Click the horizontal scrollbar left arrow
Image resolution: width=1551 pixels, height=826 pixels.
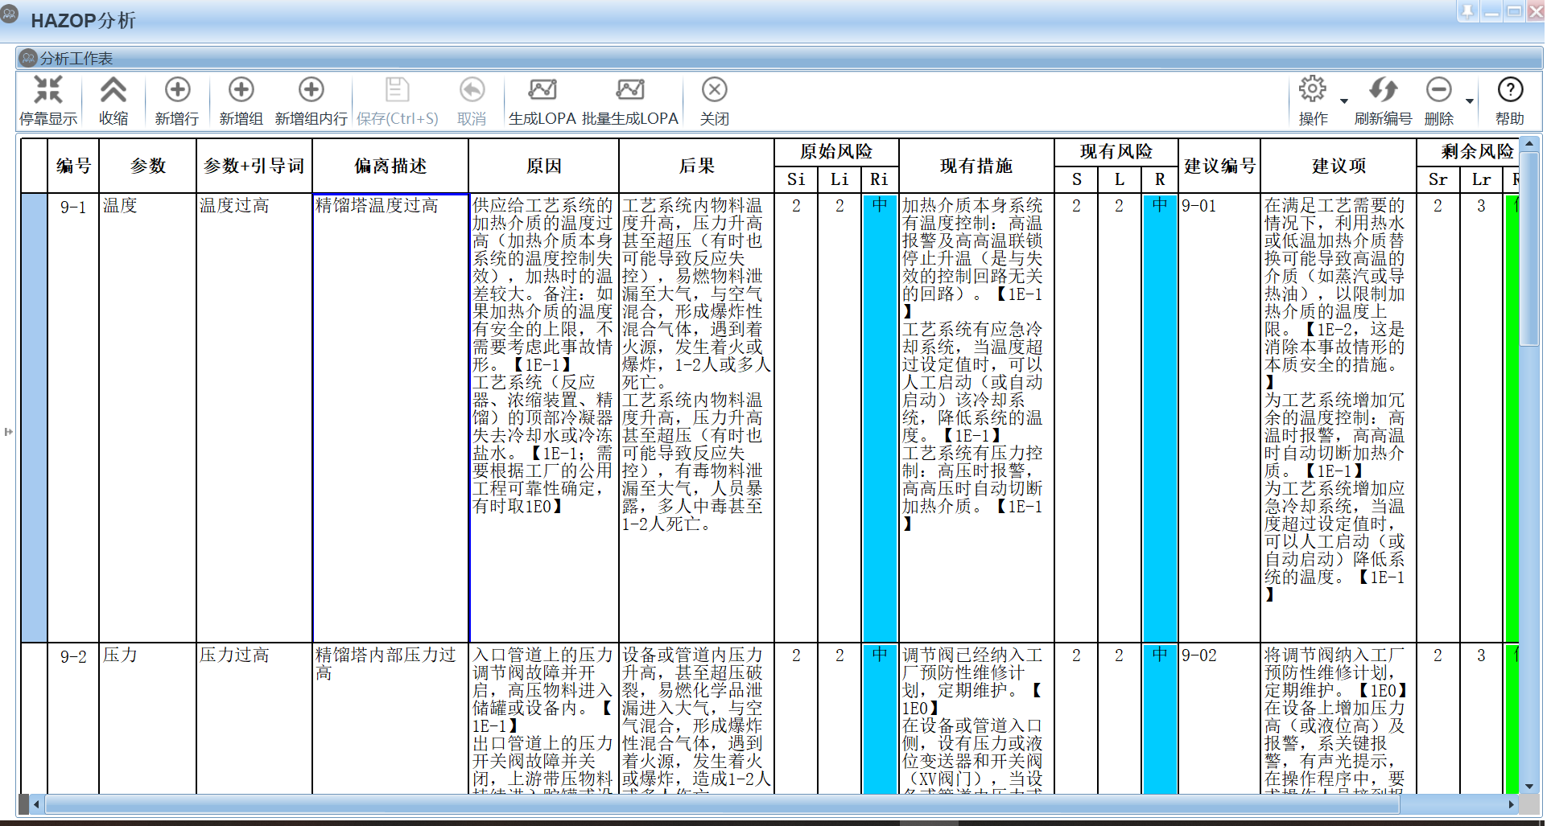click(36, 803)
